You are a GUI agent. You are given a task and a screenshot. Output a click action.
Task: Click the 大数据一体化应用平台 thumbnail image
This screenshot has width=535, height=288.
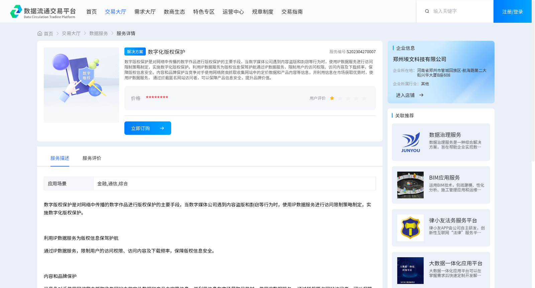pos(410,271)
